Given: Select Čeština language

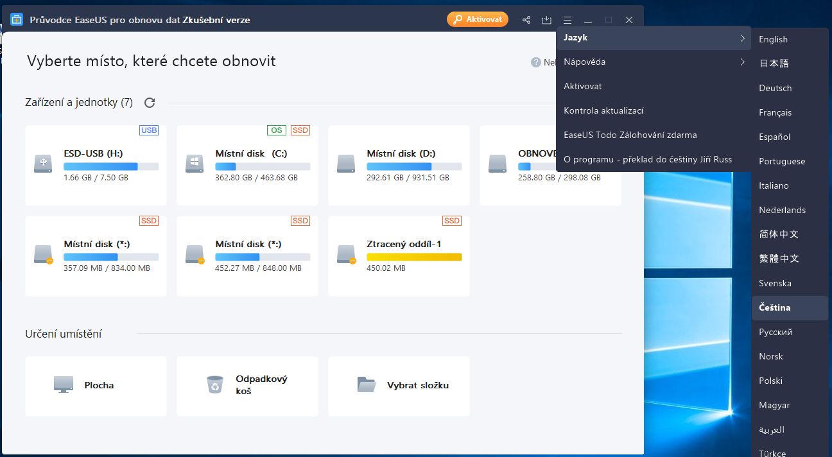Looking at the screenshot, I should [x=790, y=307].
